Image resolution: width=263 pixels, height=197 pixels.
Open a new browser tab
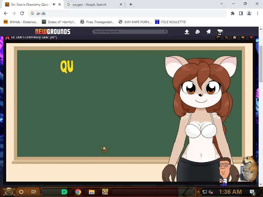pos(131,5)
